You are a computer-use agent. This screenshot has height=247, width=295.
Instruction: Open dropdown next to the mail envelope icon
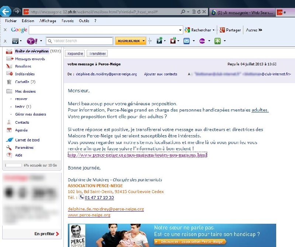point(194,41)
